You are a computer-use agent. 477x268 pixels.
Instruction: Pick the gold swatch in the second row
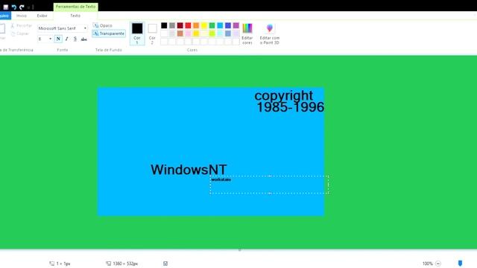pos(196,33)
